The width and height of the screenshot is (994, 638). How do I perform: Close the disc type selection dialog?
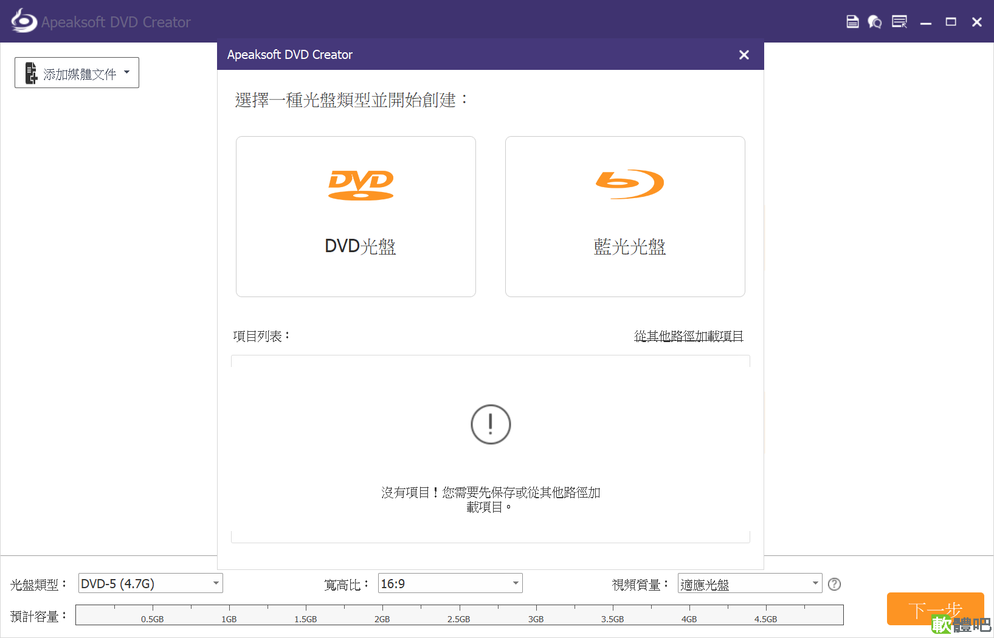pyautogui.click(x=744, y=55)
